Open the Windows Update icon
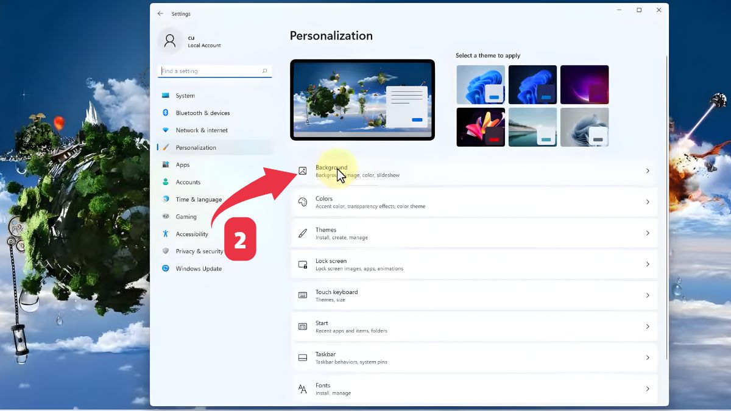Viewport: 731px width, 411px height. tap(165, 269)
